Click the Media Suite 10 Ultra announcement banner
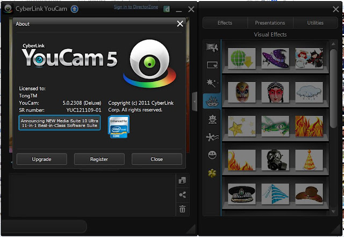 (x=60, y=123)
